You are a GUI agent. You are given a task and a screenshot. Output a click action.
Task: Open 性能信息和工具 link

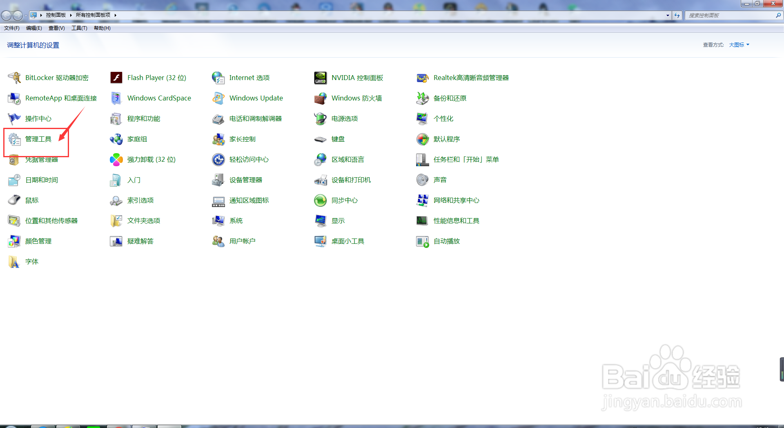457,221
